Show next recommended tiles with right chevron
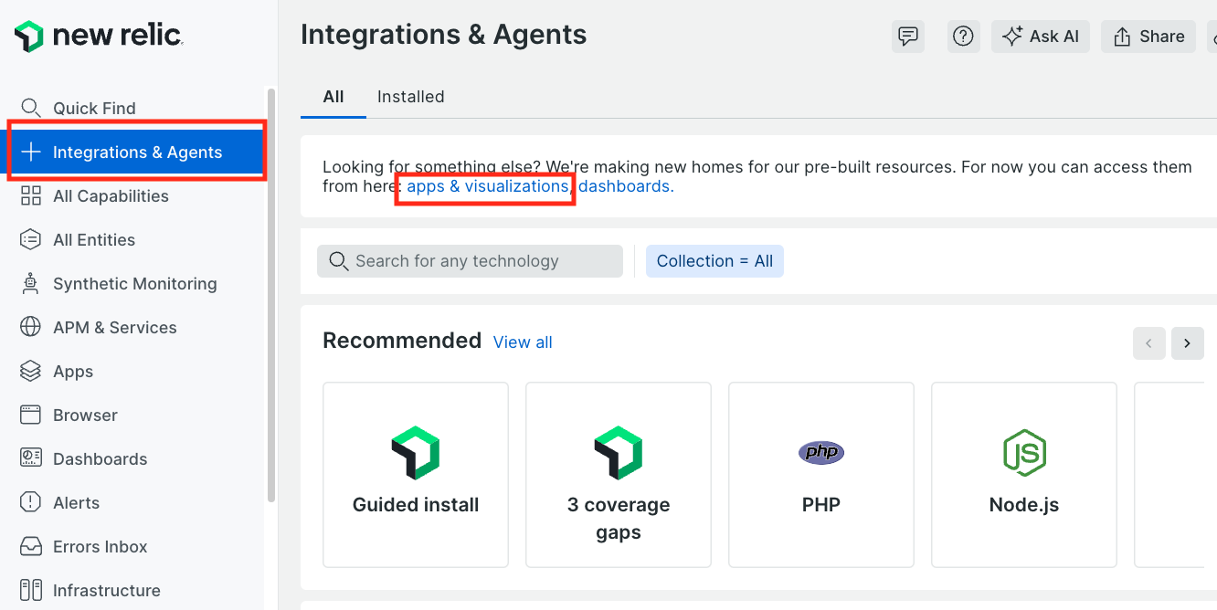 1188,343
